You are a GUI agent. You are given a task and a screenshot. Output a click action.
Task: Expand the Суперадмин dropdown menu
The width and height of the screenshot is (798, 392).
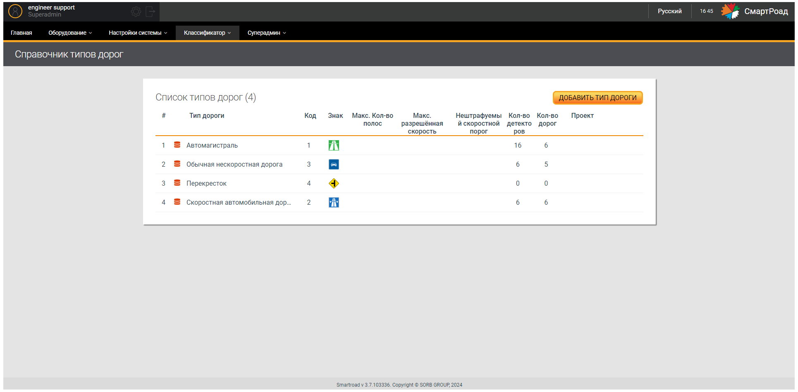[267, 33]
